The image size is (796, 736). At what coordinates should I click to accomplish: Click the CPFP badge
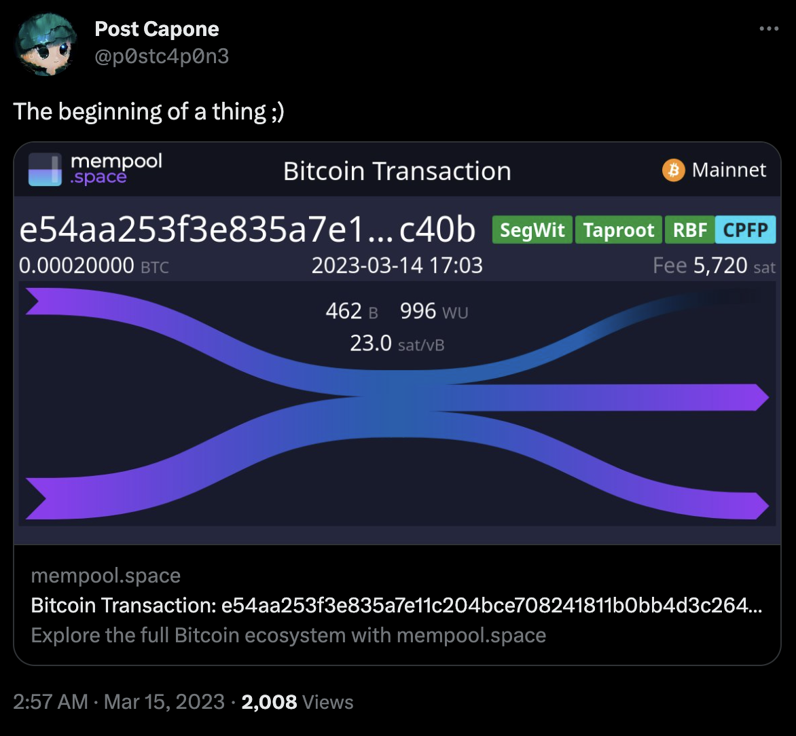pyautogui.click(x=745, y=229)
